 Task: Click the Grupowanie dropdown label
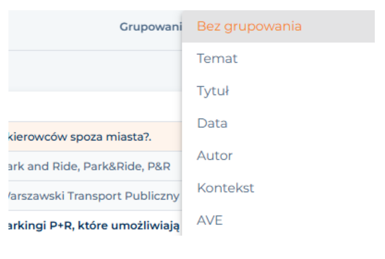(150, 27)
